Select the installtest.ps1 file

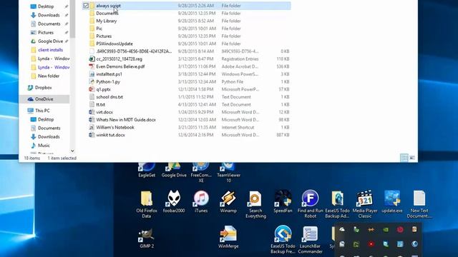(186, 74)
